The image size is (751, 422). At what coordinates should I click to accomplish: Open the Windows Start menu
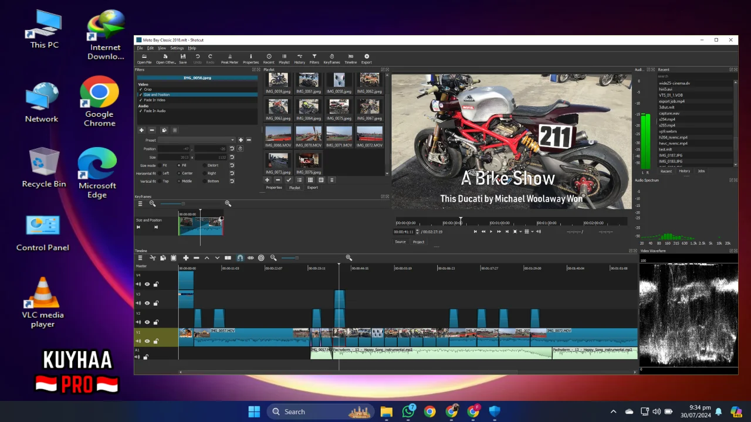(254, 411)
